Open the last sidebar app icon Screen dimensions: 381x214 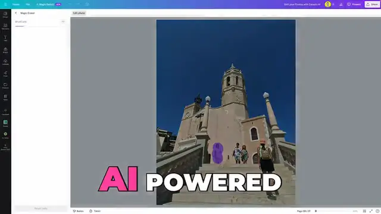tap(5, 147)
